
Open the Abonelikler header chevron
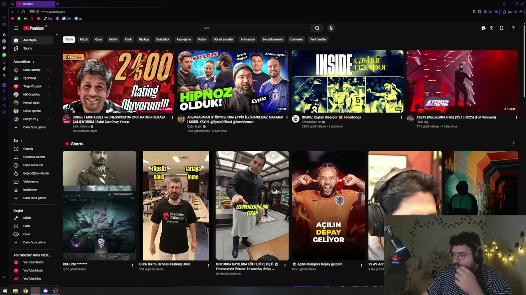[33, 62]
